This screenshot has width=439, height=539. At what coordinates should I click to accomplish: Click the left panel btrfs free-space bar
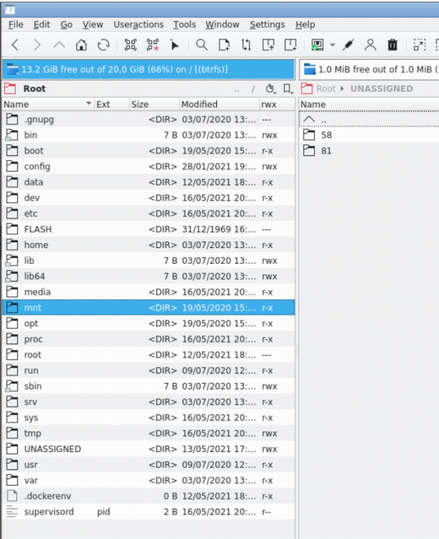pos(148,70)
